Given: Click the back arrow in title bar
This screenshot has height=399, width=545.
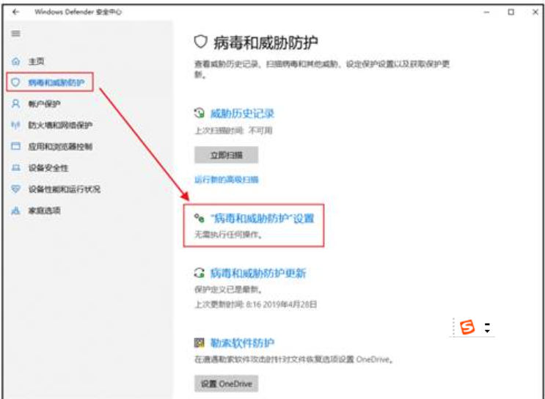Looking at the screenshot, I should click(15, 12).
